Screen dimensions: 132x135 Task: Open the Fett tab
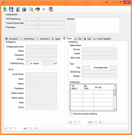pos(78,39)
